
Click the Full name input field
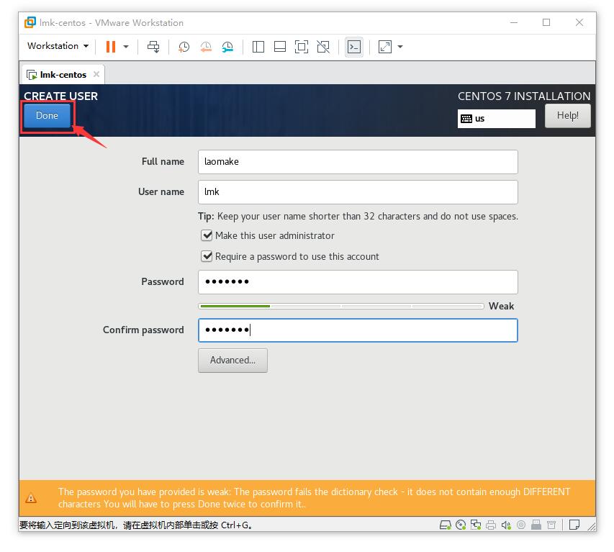point(358,162)
